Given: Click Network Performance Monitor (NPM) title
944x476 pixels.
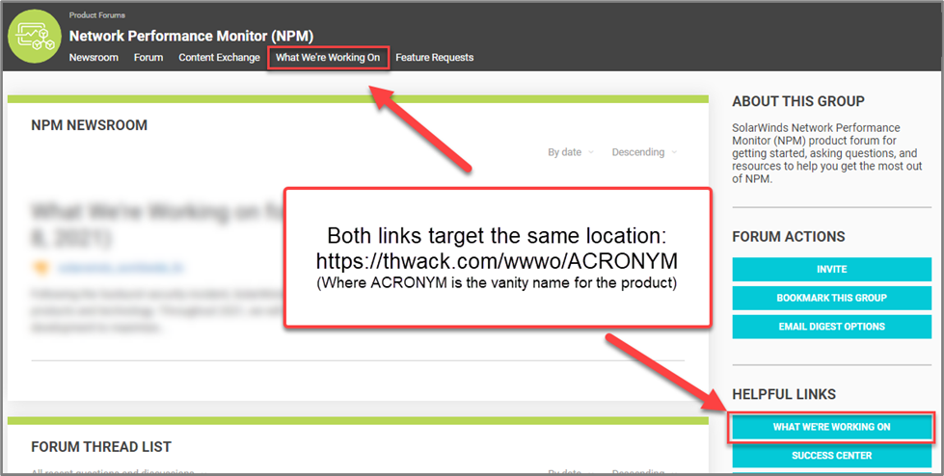Looking at the screenshot, I should pos(192,36).
